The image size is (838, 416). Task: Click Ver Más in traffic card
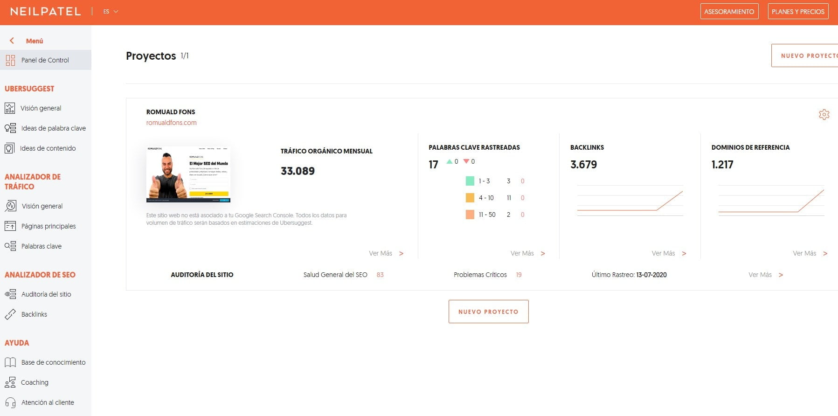[x=381, y=253]
